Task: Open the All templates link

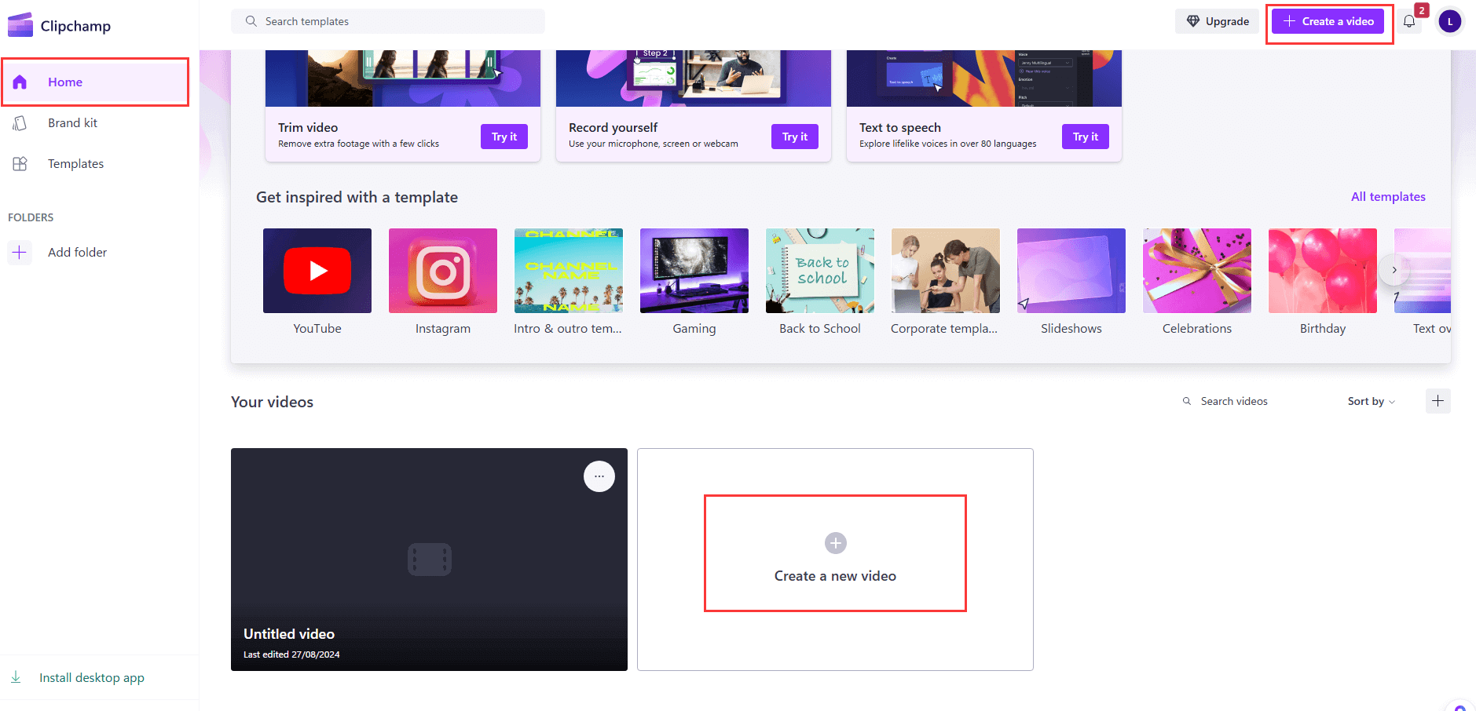Action: pos(1387,197)
